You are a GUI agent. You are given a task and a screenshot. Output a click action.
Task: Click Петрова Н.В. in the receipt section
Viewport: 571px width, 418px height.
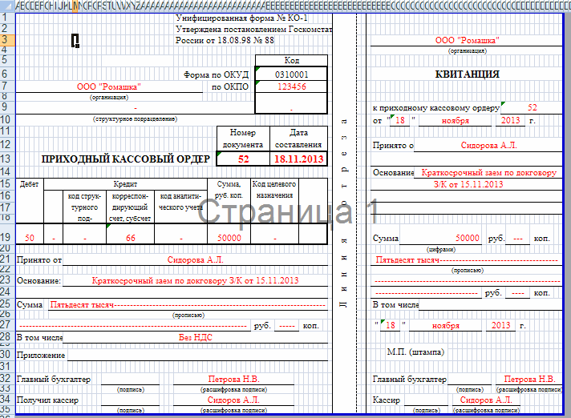(529, 379)
